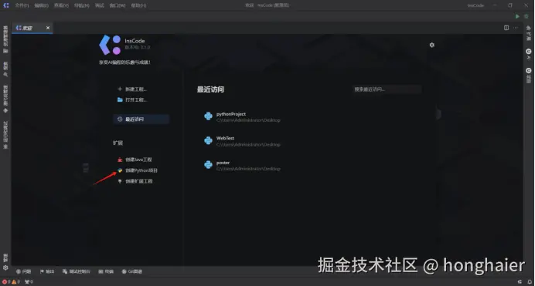Open the lowest circular panel icon in right sidebar
The width and height of the screenshot is (535, 286).
point(529,75)
